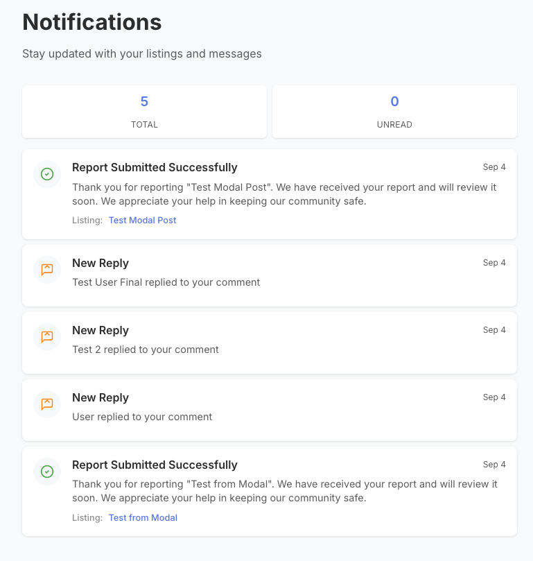Click green checkmark icon for "Test Modal Post" report
This screenshot has height=561, width=533.
click(x=47, y=174)
